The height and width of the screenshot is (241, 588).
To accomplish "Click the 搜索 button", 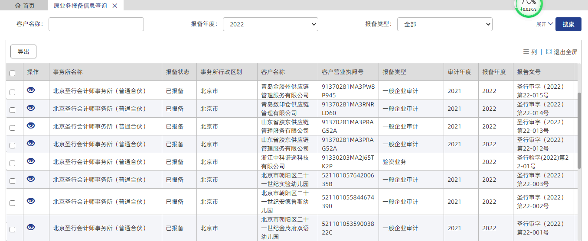I will tap(568, 24).
